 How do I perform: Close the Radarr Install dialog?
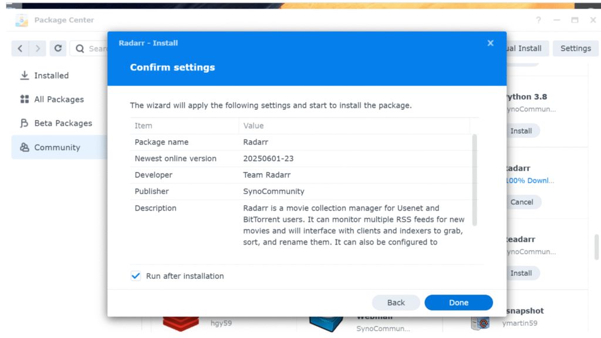(490, 43)
